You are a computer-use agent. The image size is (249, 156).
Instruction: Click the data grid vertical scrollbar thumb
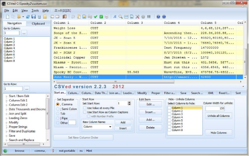245,62
